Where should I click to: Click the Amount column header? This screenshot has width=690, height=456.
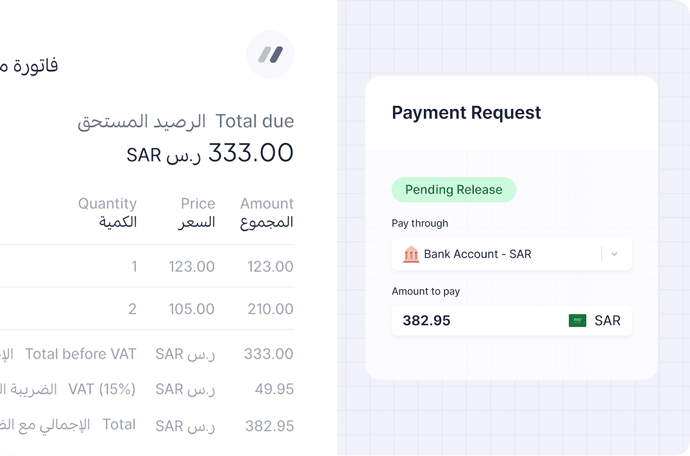click(267, 204)
